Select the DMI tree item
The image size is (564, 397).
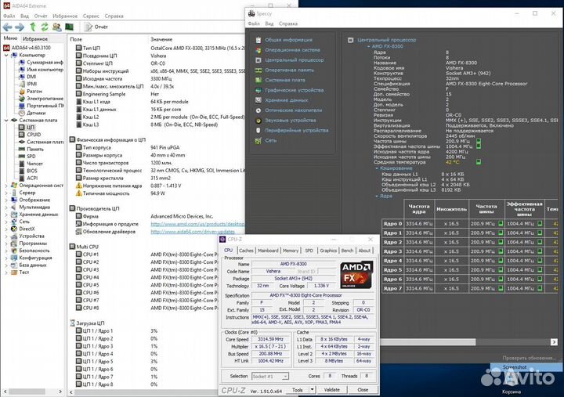point(31,77)
